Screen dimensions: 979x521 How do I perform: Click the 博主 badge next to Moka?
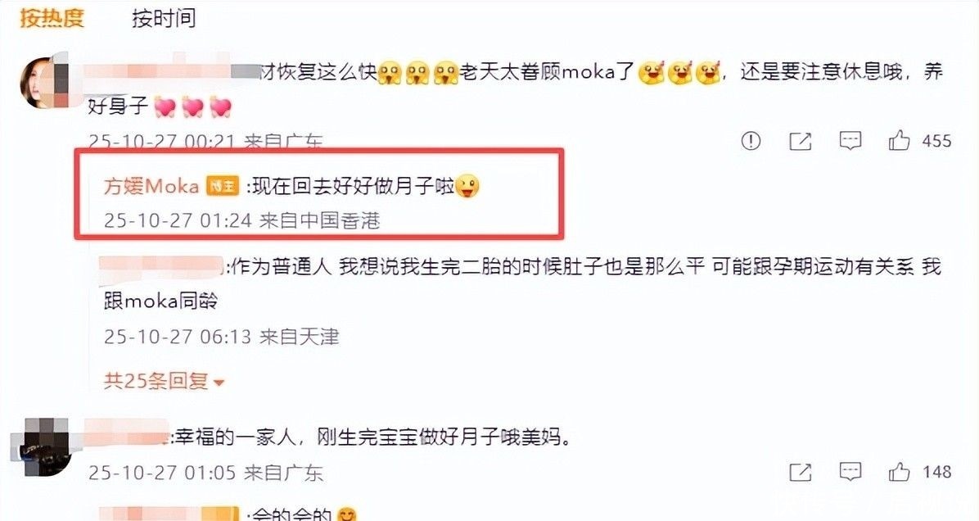coord(223,186)
